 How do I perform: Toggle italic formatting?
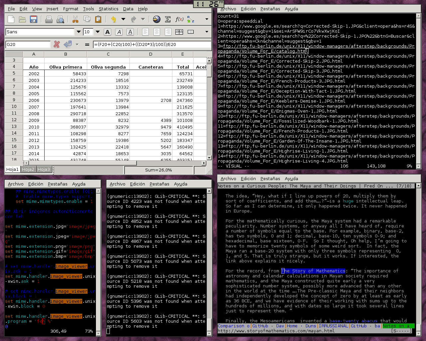point(119,32)
